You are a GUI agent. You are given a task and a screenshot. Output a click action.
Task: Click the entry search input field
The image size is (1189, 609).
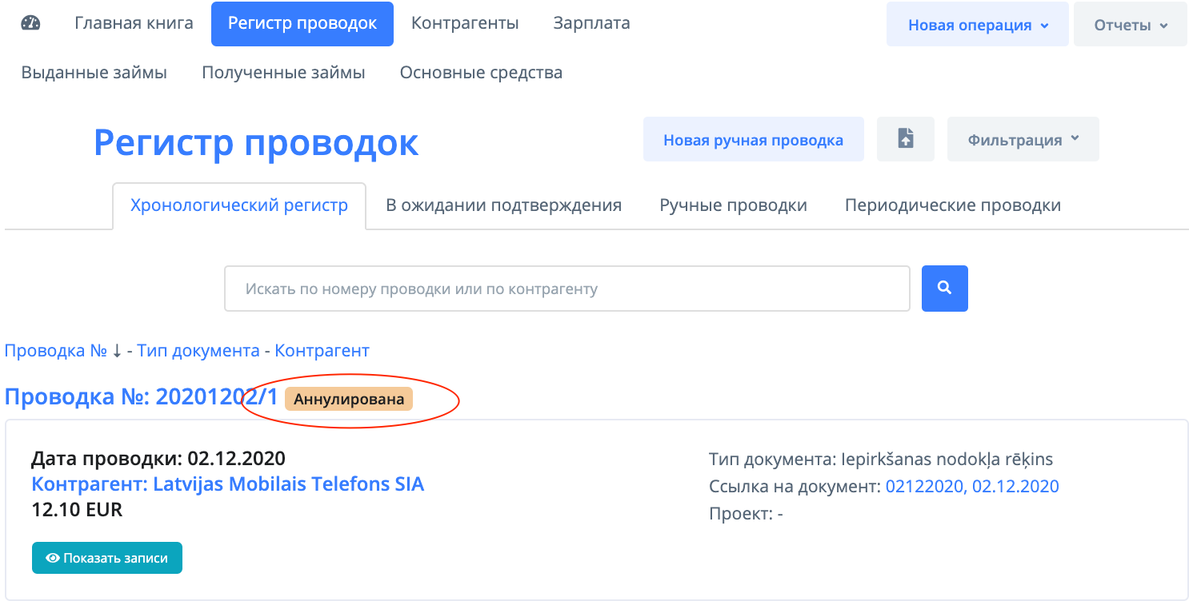(566, 288)
